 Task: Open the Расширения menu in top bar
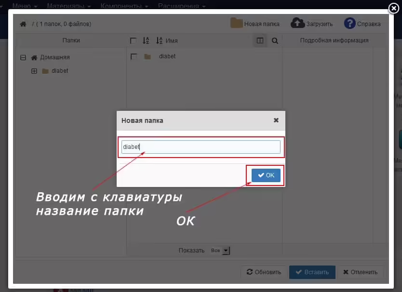[x=182, y=6]
